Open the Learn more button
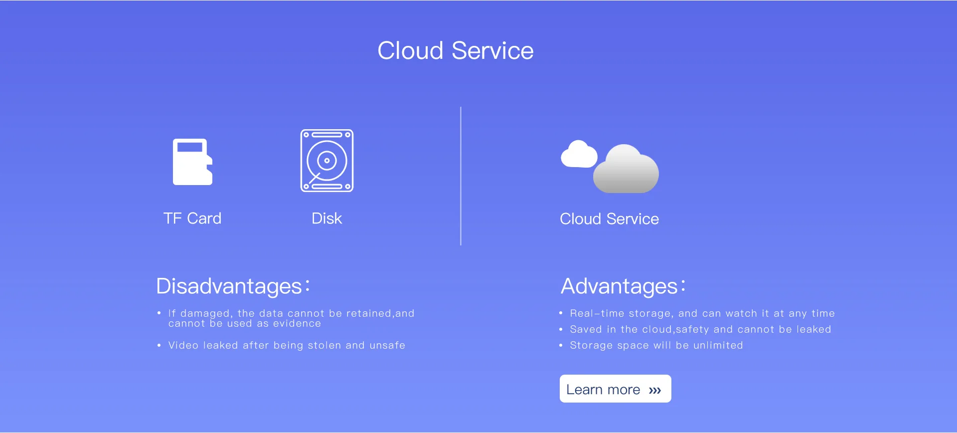957x433 pixels. [615, 389]
